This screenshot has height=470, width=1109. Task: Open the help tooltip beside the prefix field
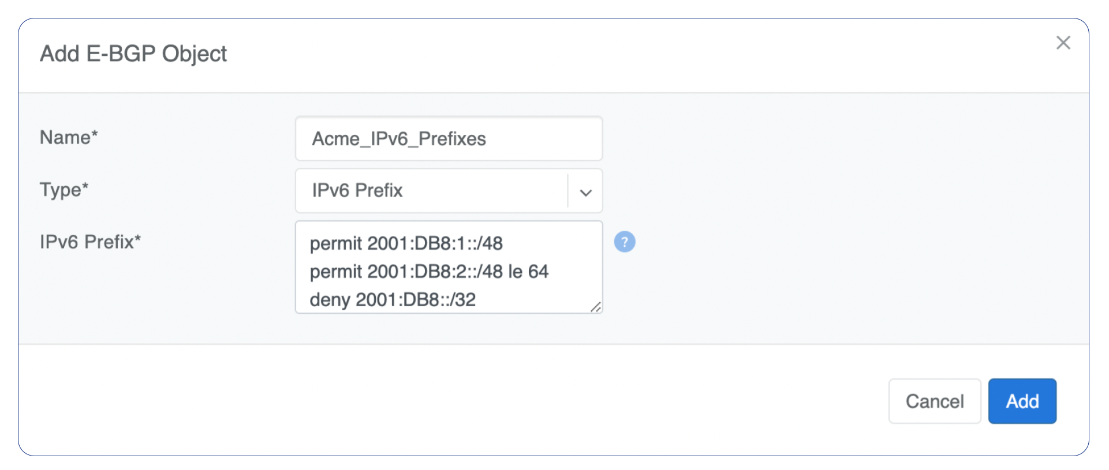click(625, 242)
